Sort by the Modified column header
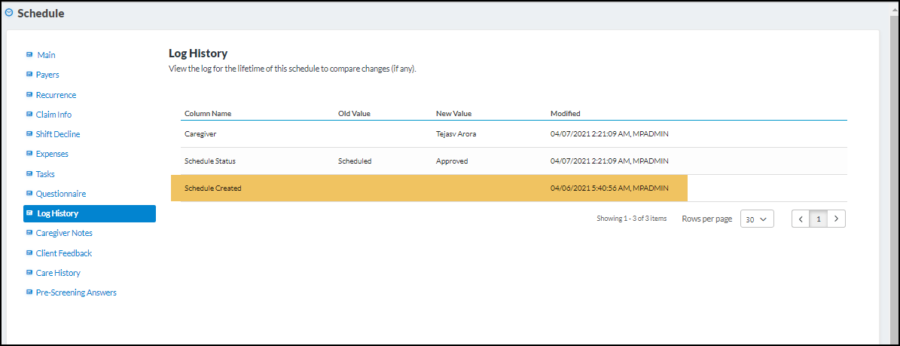This screenshot has height=346, width=900. [565, 114]
